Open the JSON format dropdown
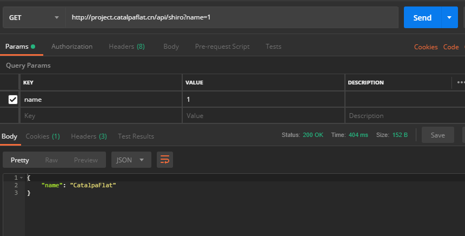Screen dimensions: 465x236 (x=131, y=160)
